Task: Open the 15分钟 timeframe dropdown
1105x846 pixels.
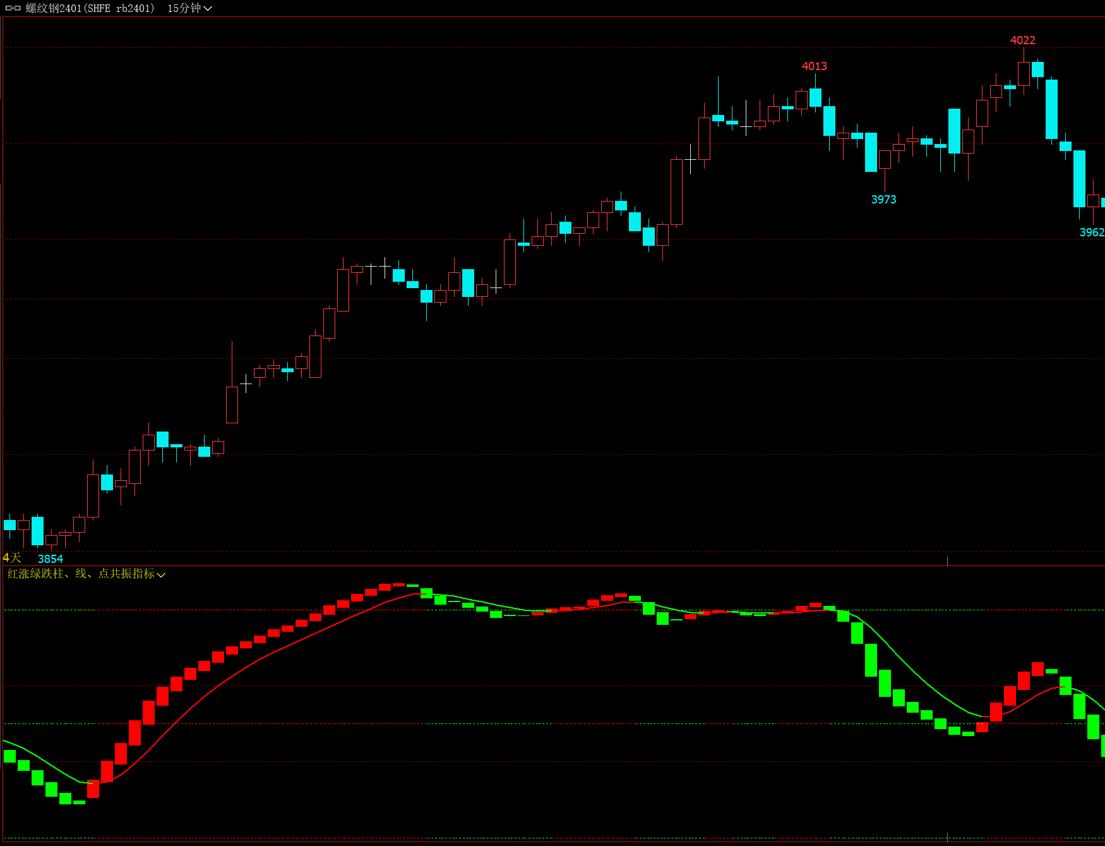Action: pyautogui.click(x=189, y=8)
